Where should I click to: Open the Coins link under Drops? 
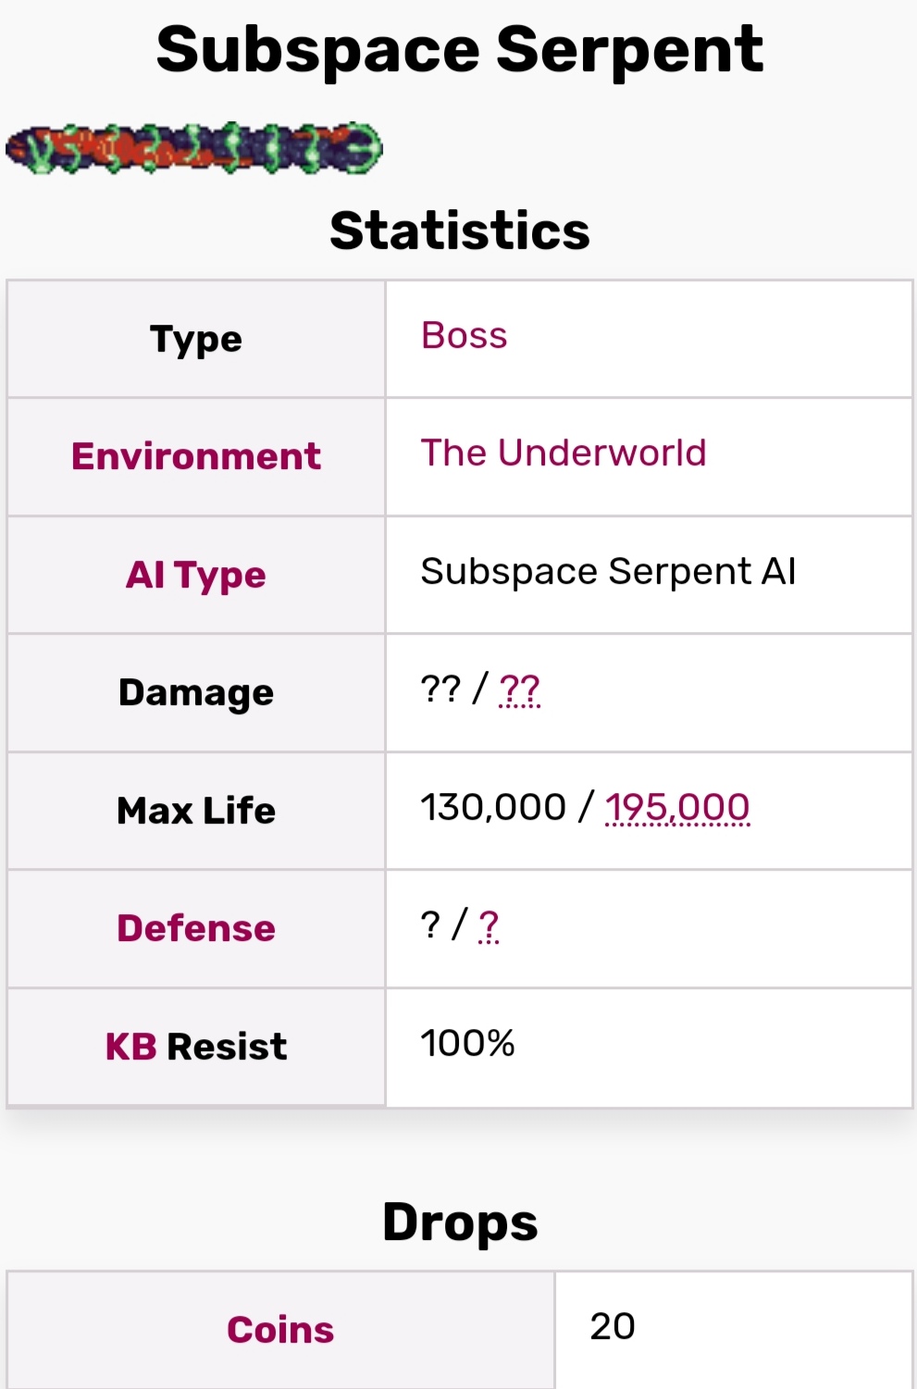pyautogui.click(x=280, y=1330)
